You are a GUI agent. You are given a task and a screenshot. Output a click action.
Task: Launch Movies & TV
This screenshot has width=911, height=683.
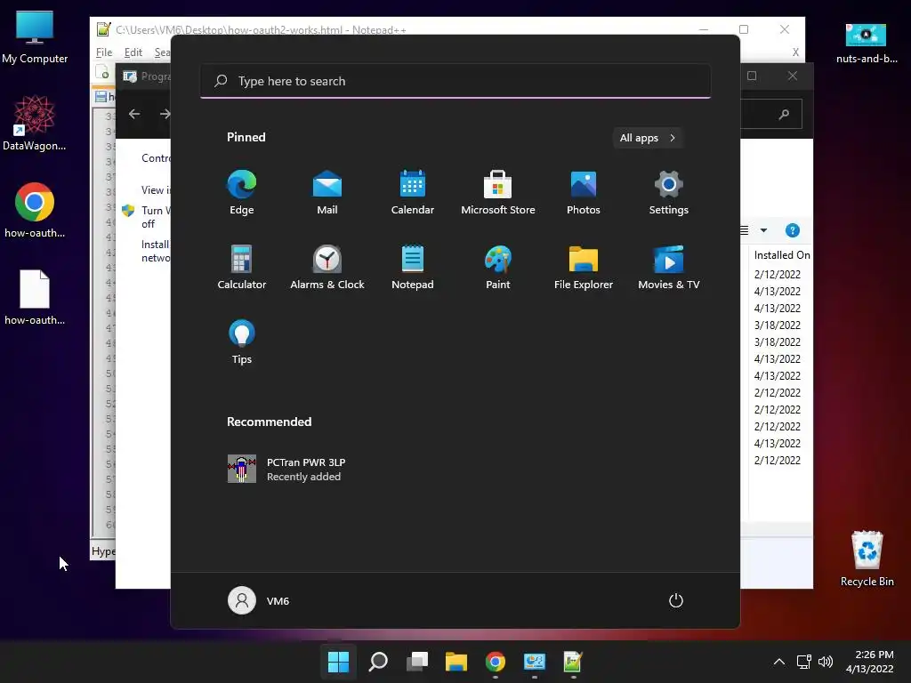click(669, 267)
